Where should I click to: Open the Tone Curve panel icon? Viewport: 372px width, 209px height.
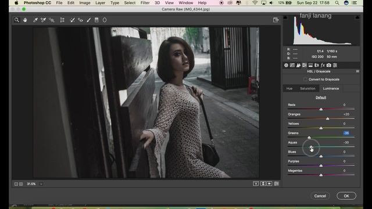(x=292, y=65)
